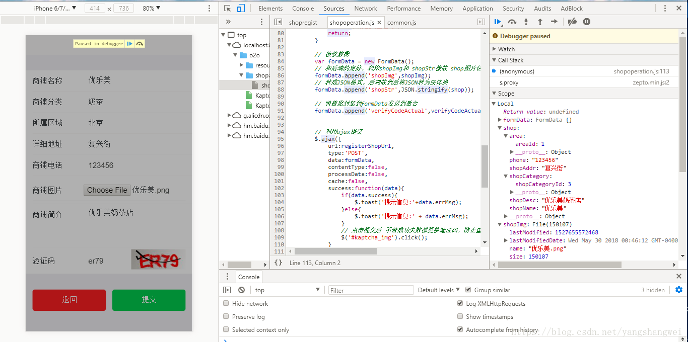The height and width of the screenshot is (342, 688).
Task: Disable Log XMLHttpRequests checkbox
Action: (x=460, y=303)
